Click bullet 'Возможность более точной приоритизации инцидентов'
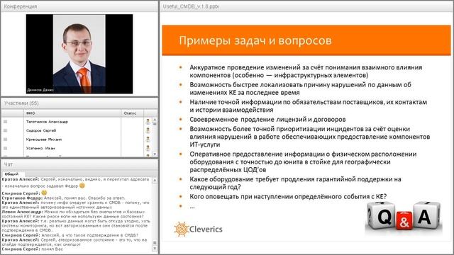Viewport: 454px width, 255px height. [310, 137]
